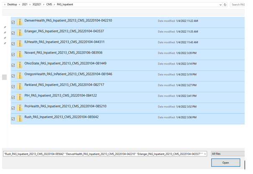Uncheck the PIH file checkbox
The height and width of the screenshot is (174, 253).
pyautogui.click(x=13, y=97)
